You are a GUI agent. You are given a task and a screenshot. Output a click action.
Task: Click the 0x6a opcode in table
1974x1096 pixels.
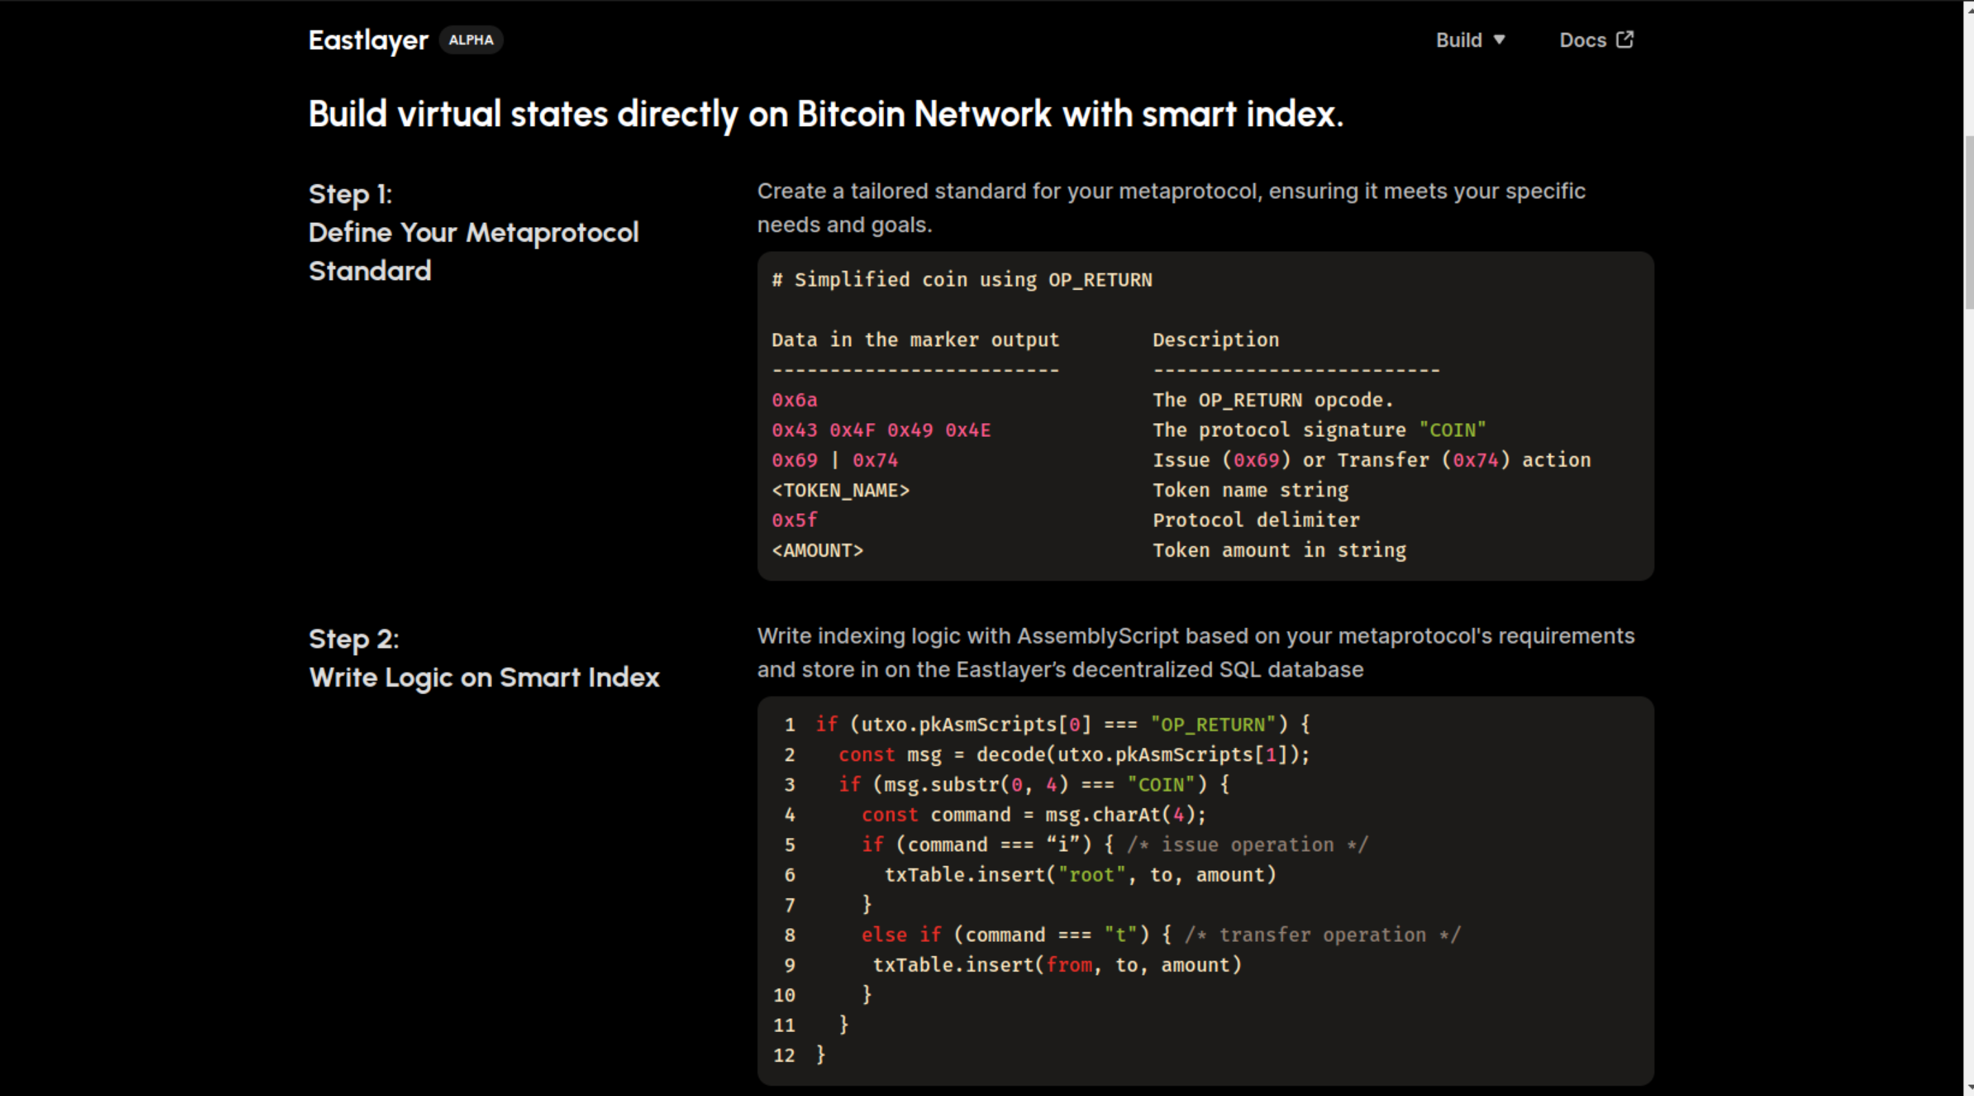(x=794, y=400)
